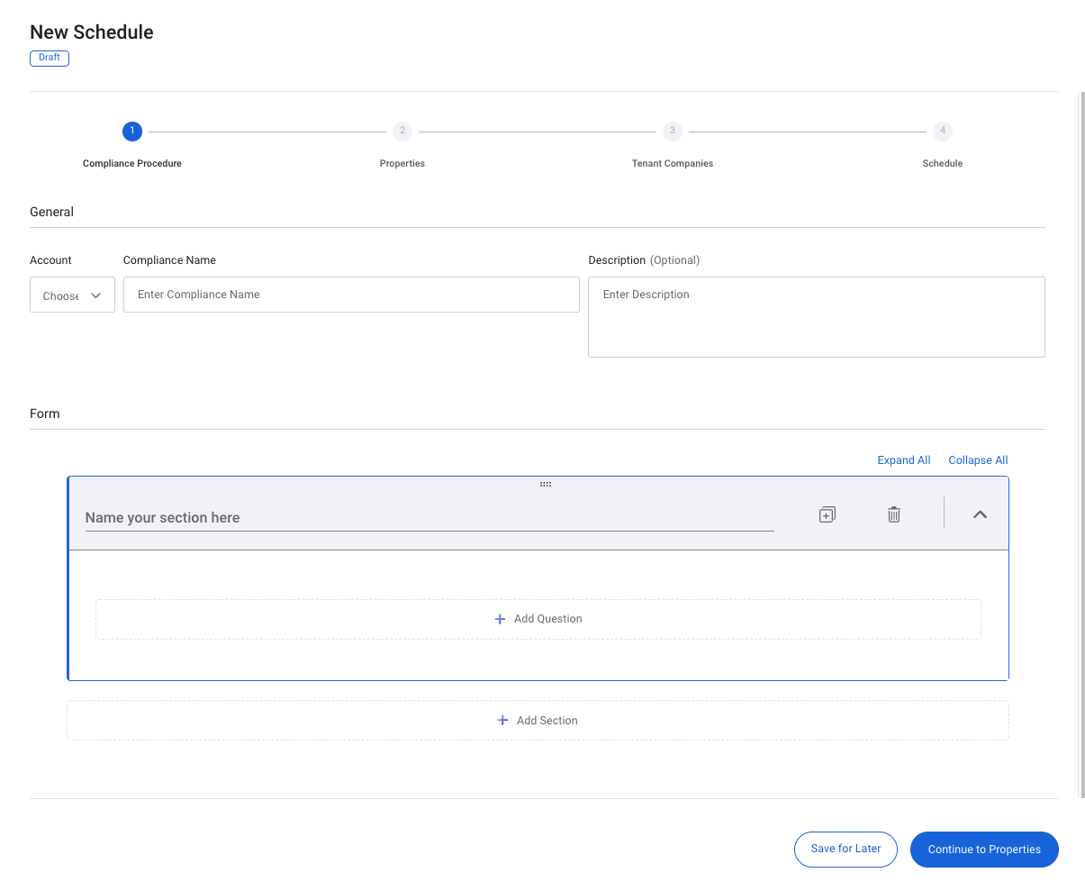
Task: Click the section name field
Action: click(x=429, y=518)
